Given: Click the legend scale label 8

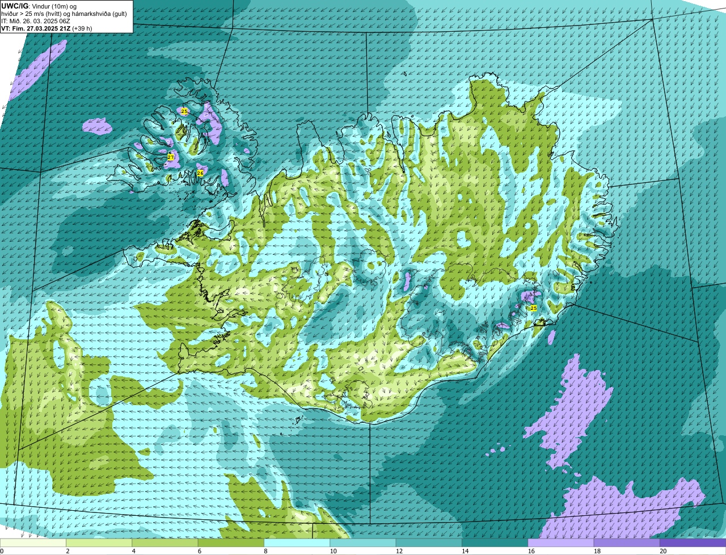Looking at the screenshot, I should [265, 551].
